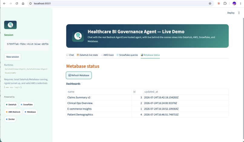Viewport: 244px width, 142px height.
Task: Click the AWS Bedrock badge
Action: click(x=13, y=112)
